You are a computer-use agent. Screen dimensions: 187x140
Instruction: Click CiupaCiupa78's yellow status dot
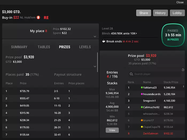(x=142, y=127)
